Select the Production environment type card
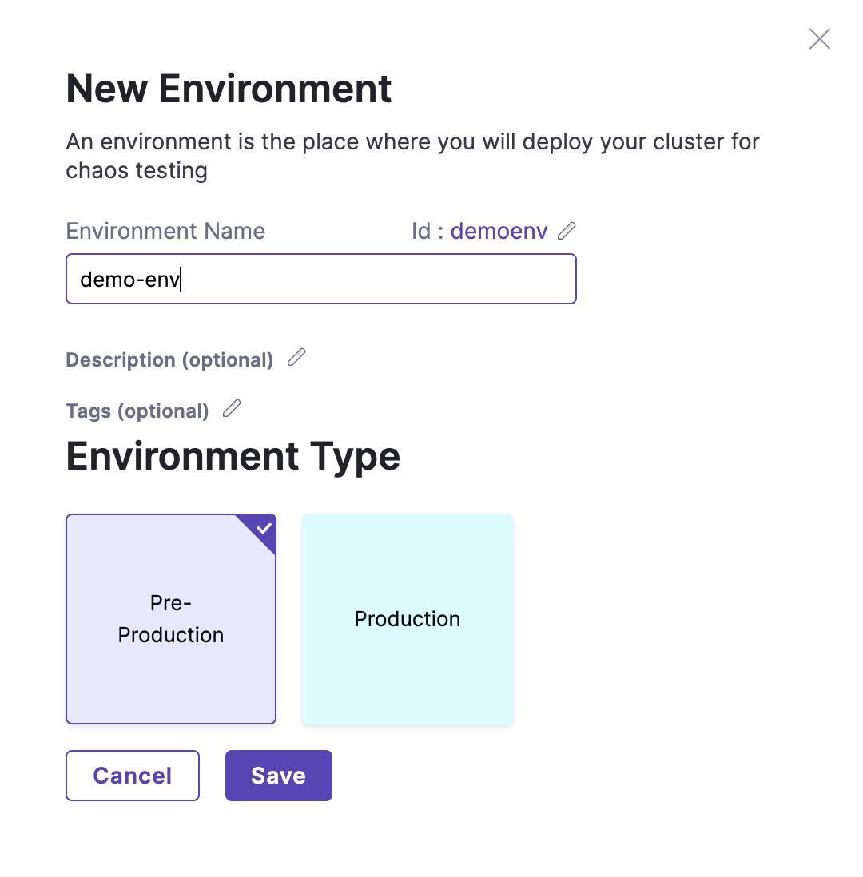The width and height of the screenshot is (863, 877). [408, 619]
